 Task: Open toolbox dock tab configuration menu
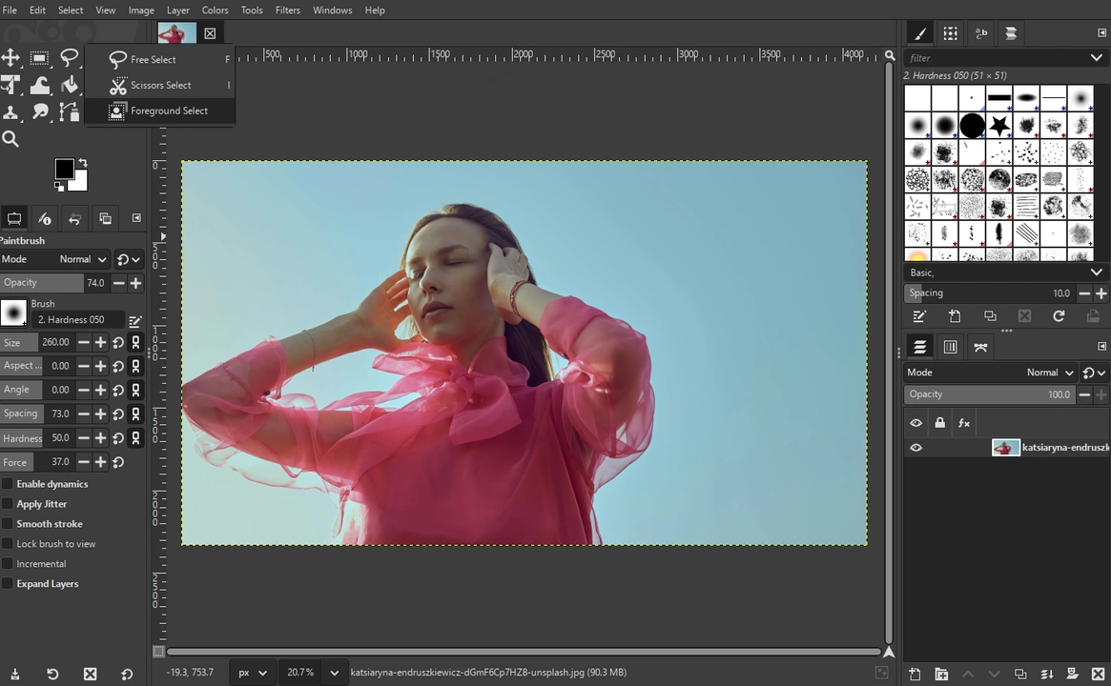pos(136,218)
